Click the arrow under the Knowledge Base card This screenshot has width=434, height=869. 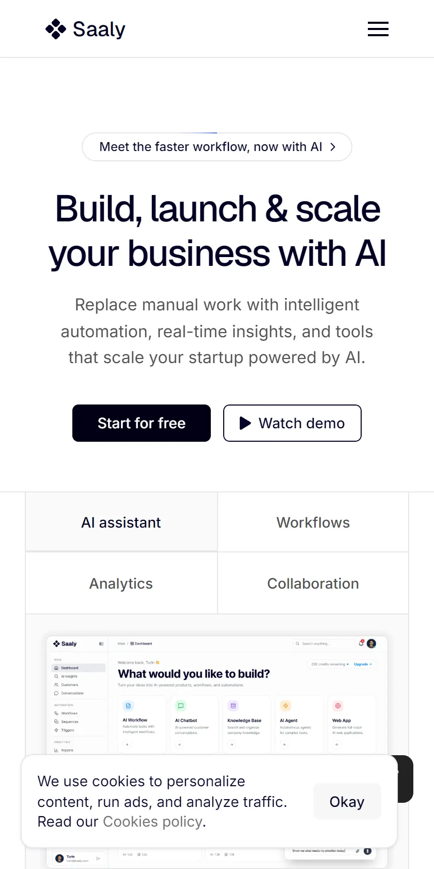(232, 745)
